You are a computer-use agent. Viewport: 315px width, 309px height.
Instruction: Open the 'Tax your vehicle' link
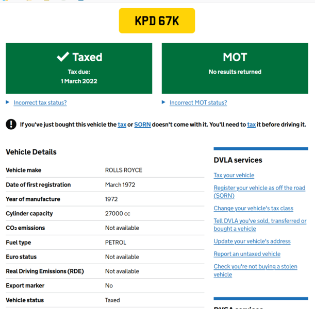coord(234,175)
